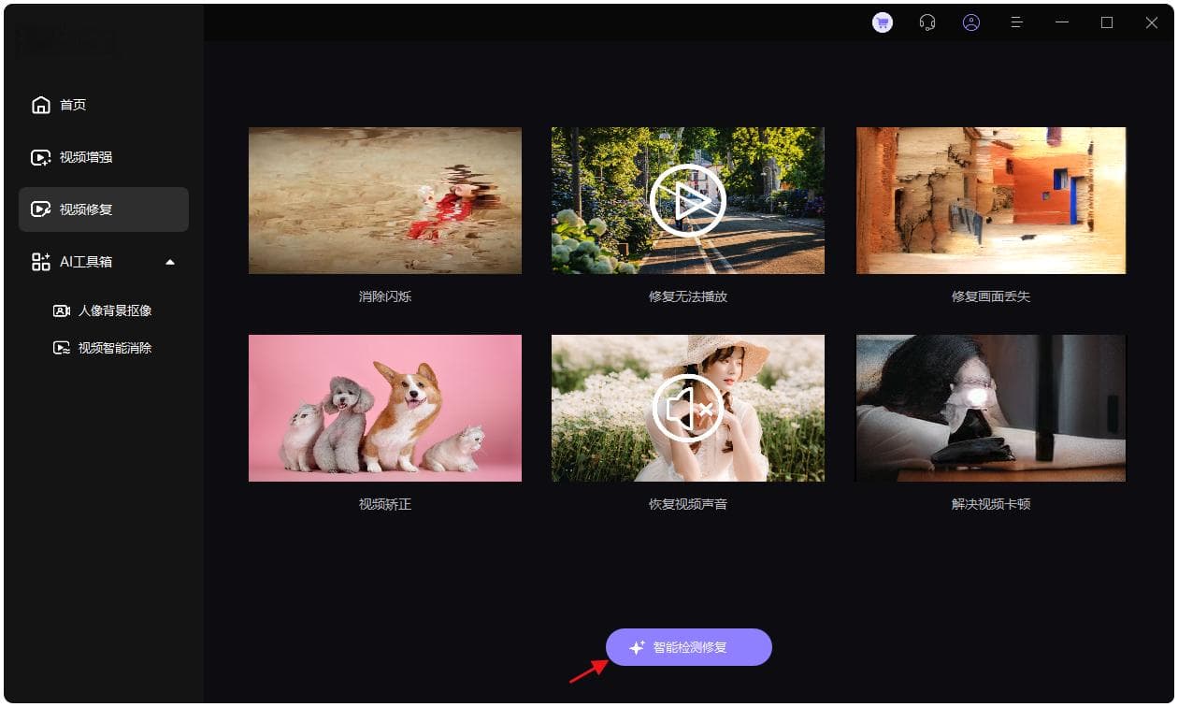Image resolution: width=1178 pixels, height=707 pixels.
Task: Open customer support headset icon
Action: (927, 23)
